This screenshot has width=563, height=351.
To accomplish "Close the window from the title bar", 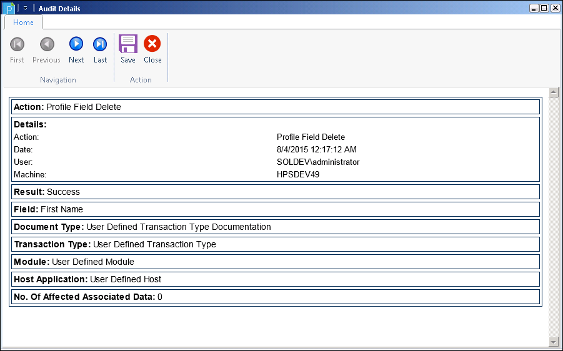I will (555, 8).
